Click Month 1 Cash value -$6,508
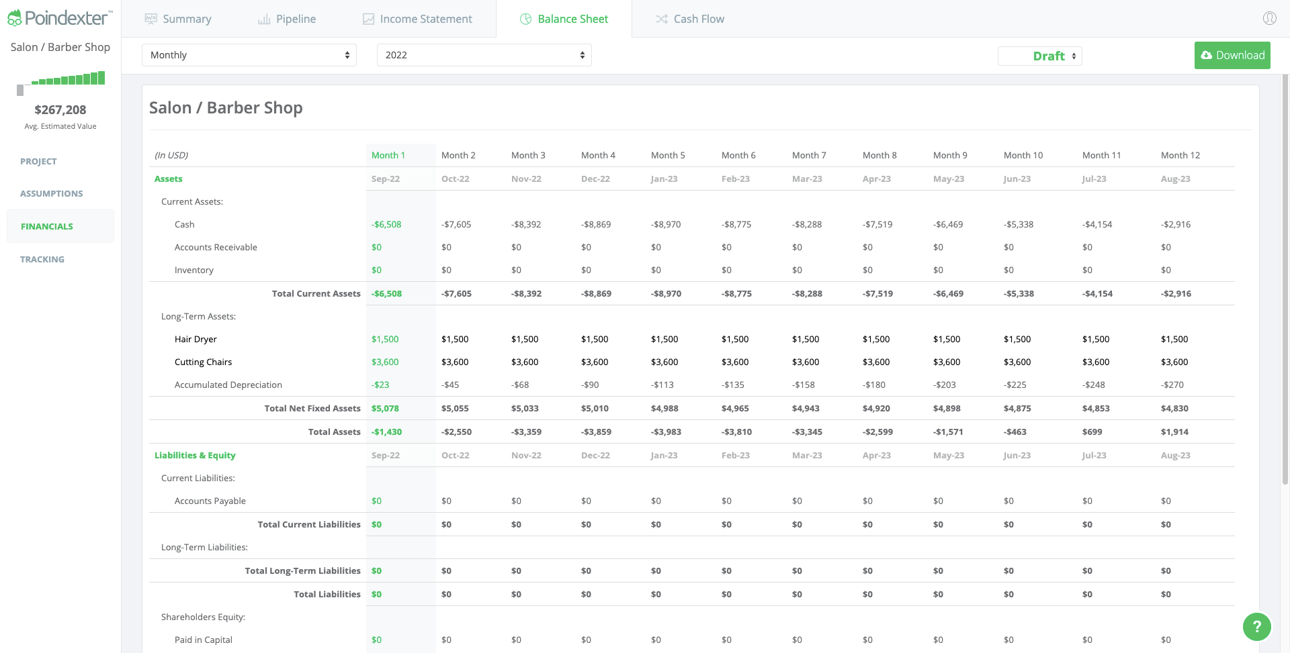This screenshot has width=1290, height=653. pyautogui.click(x=386, y=224)
